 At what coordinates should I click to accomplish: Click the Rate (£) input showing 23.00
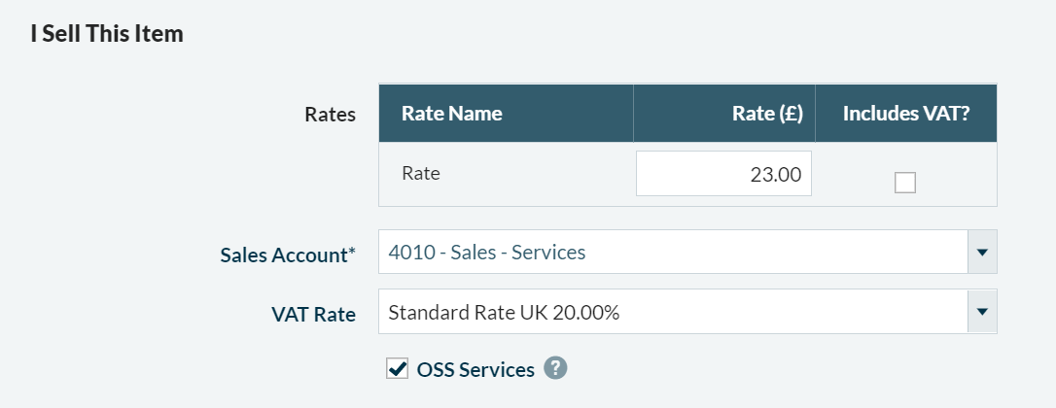[x=723, y=174]
